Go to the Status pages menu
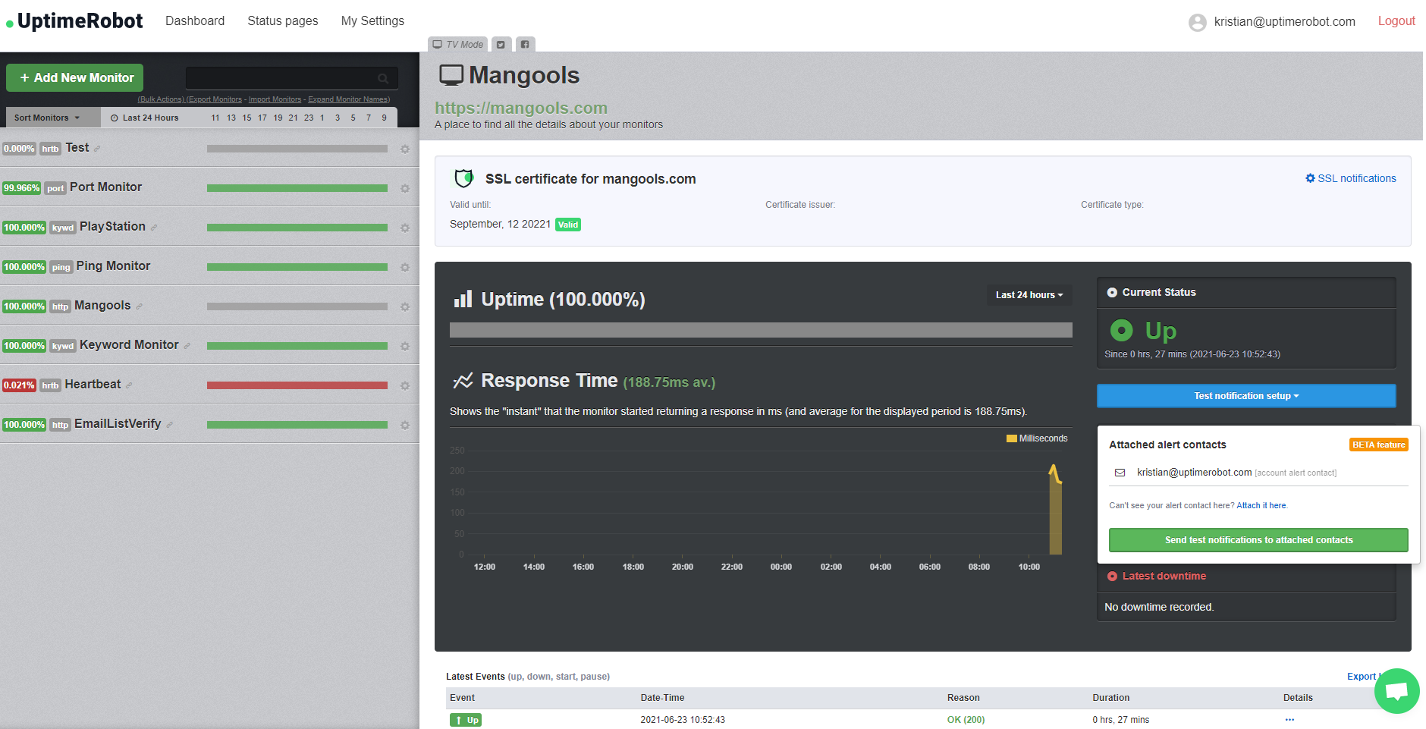This screenshot has width=1426, height=729. (x=282, y=20)
